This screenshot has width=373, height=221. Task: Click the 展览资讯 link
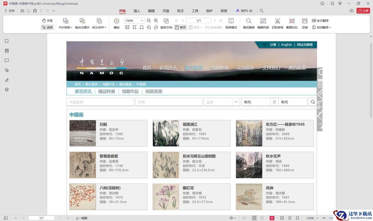coord(83,91)
